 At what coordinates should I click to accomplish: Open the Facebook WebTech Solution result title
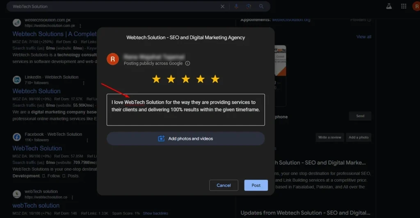click(x=37, y=148)
